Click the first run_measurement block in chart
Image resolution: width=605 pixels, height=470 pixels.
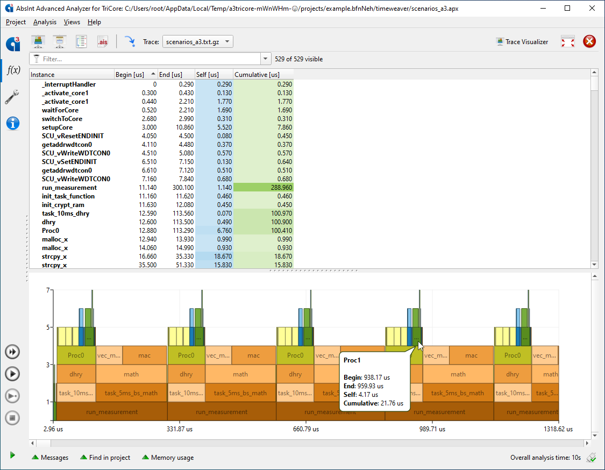pos(112,412)
